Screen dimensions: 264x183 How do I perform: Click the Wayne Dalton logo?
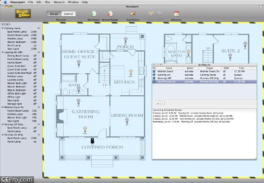pyautogui.click(x=23, y=13)
